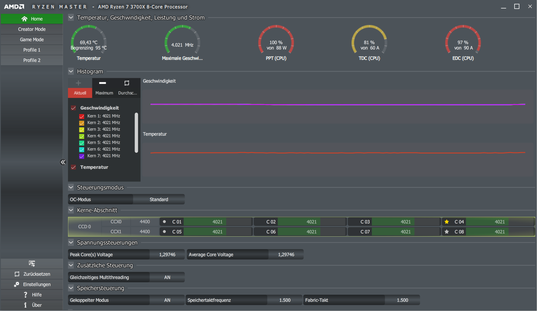The image size is (537, 311).
Task: Switch to Creator Mode
Action: 32,29
